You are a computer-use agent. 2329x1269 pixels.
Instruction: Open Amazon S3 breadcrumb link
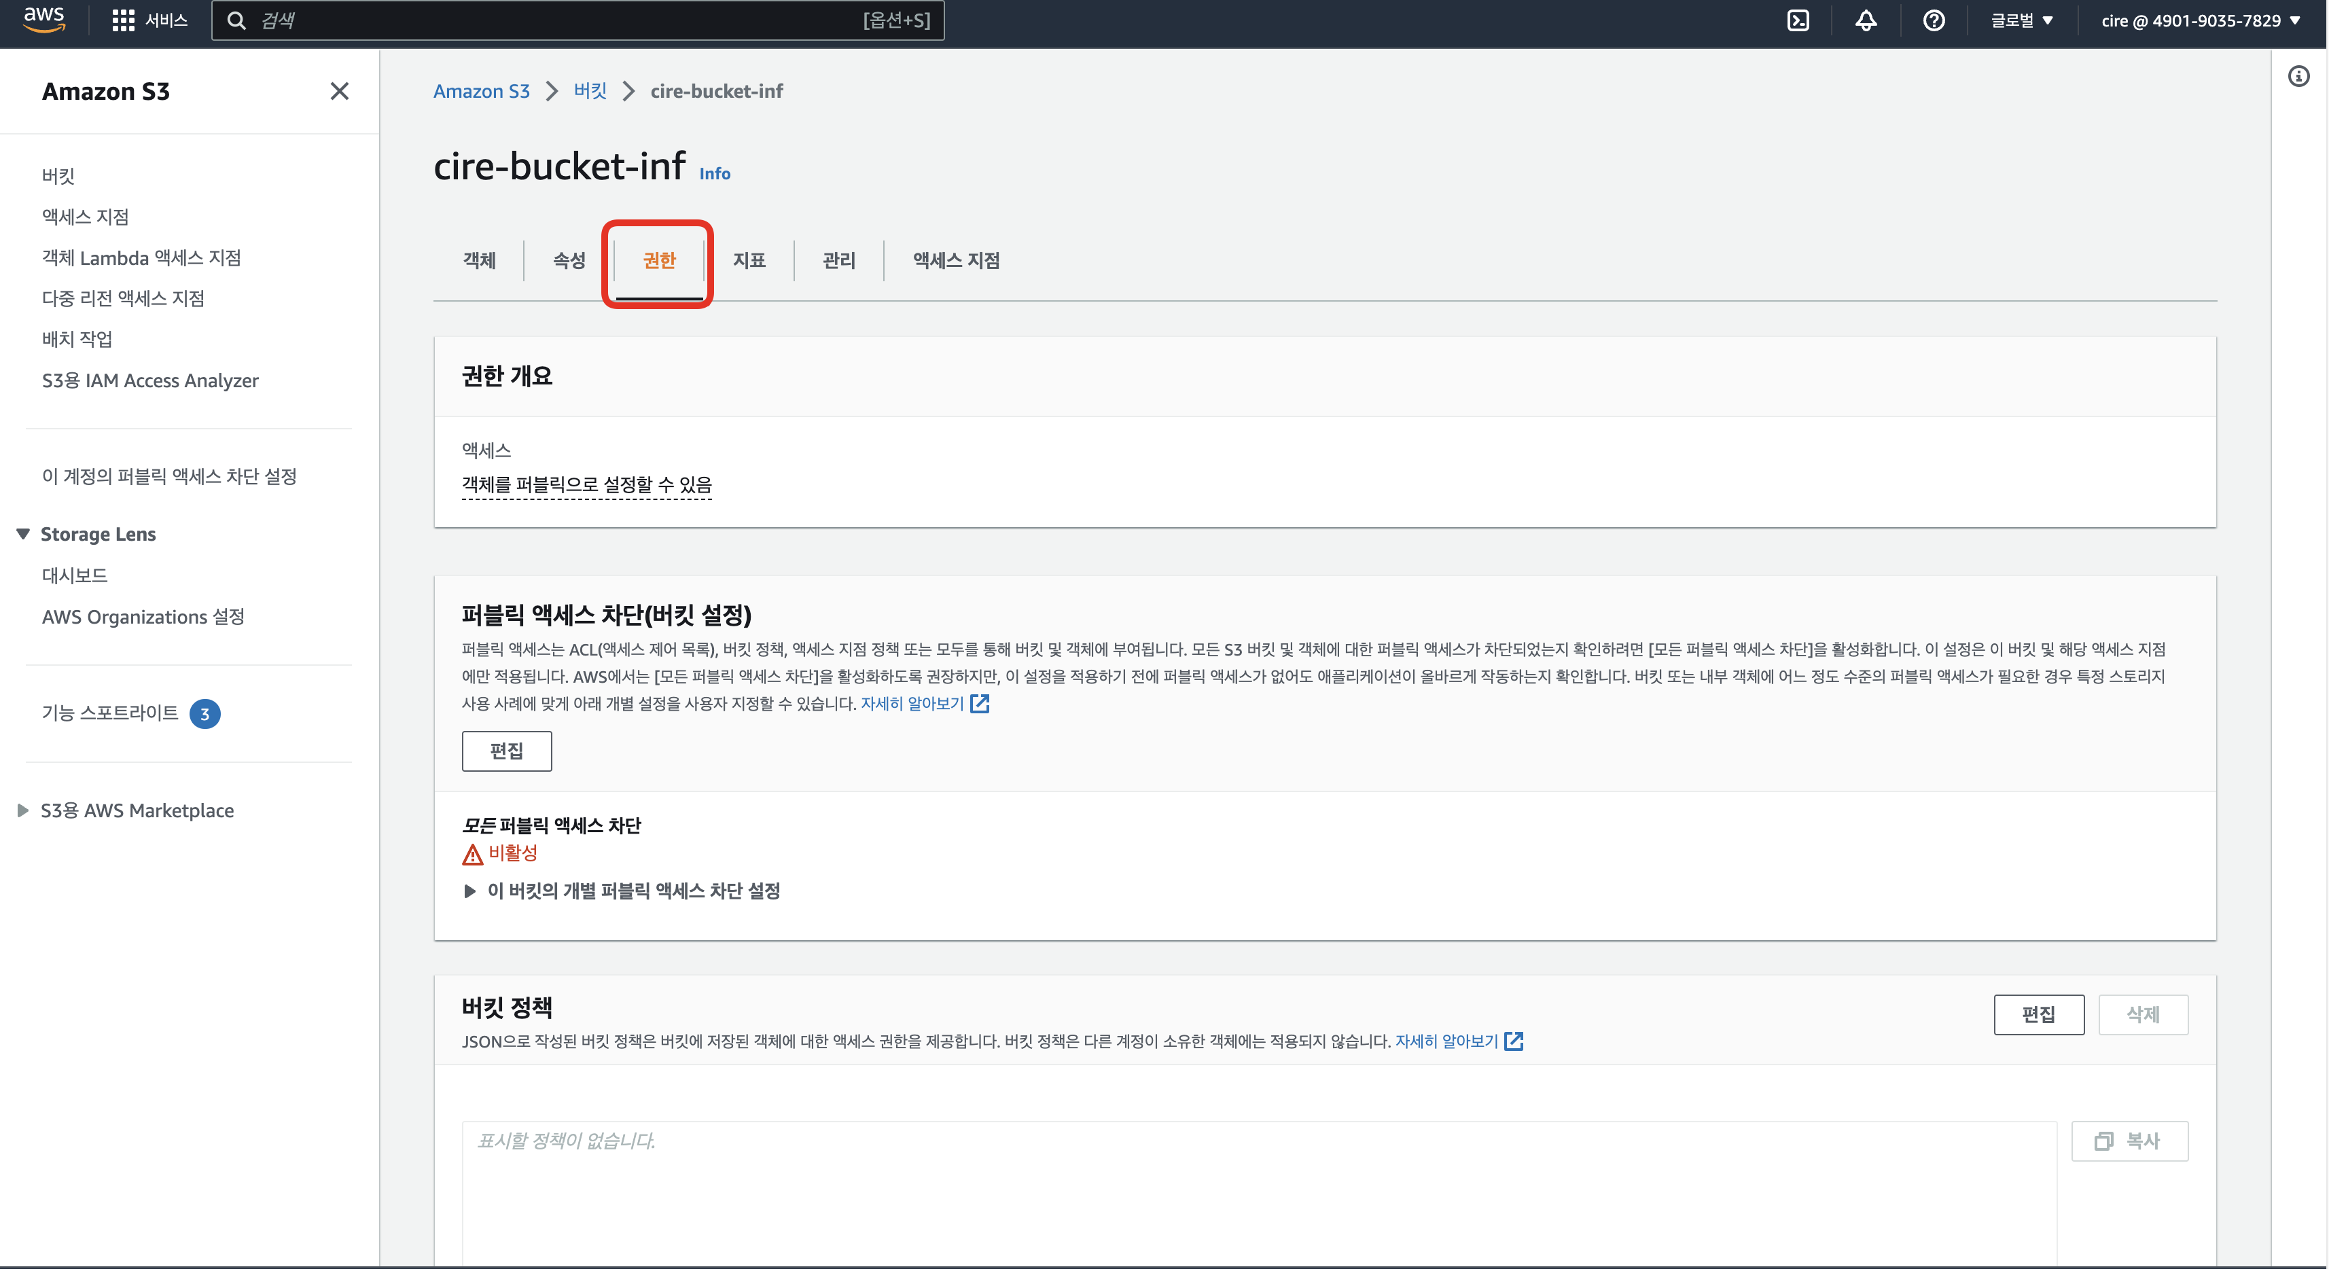tap(481, 91)
